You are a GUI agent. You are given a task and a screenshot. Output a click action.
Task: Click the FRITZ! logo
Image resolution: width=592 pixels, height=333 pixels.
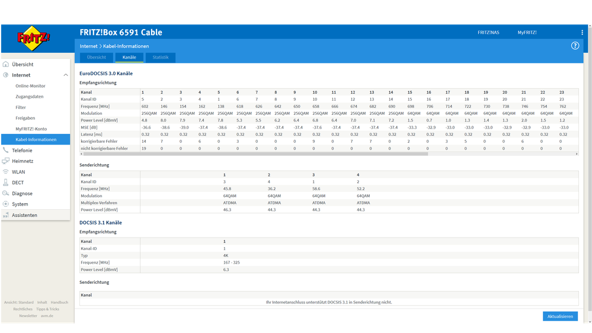click(33, 38)
